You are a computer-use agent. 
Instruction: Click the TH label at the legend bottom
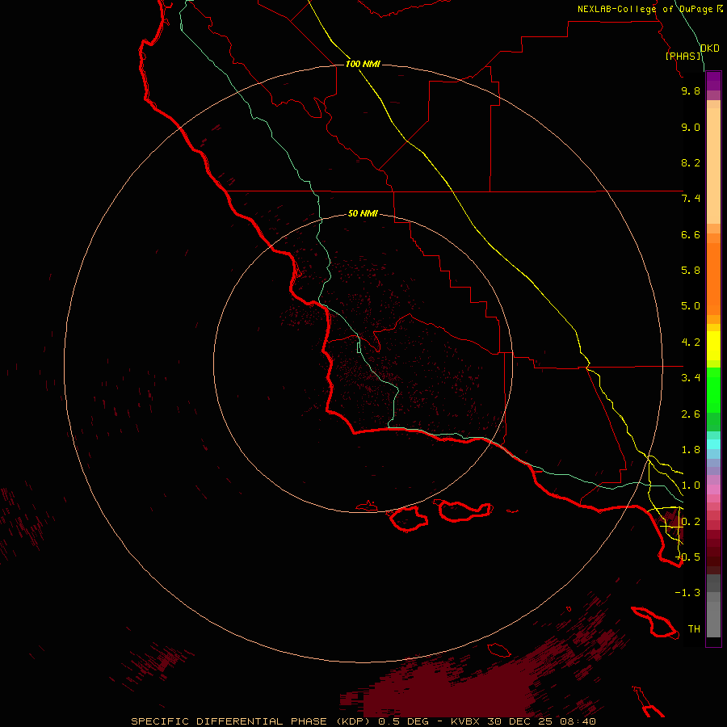(x=694, y=629)
